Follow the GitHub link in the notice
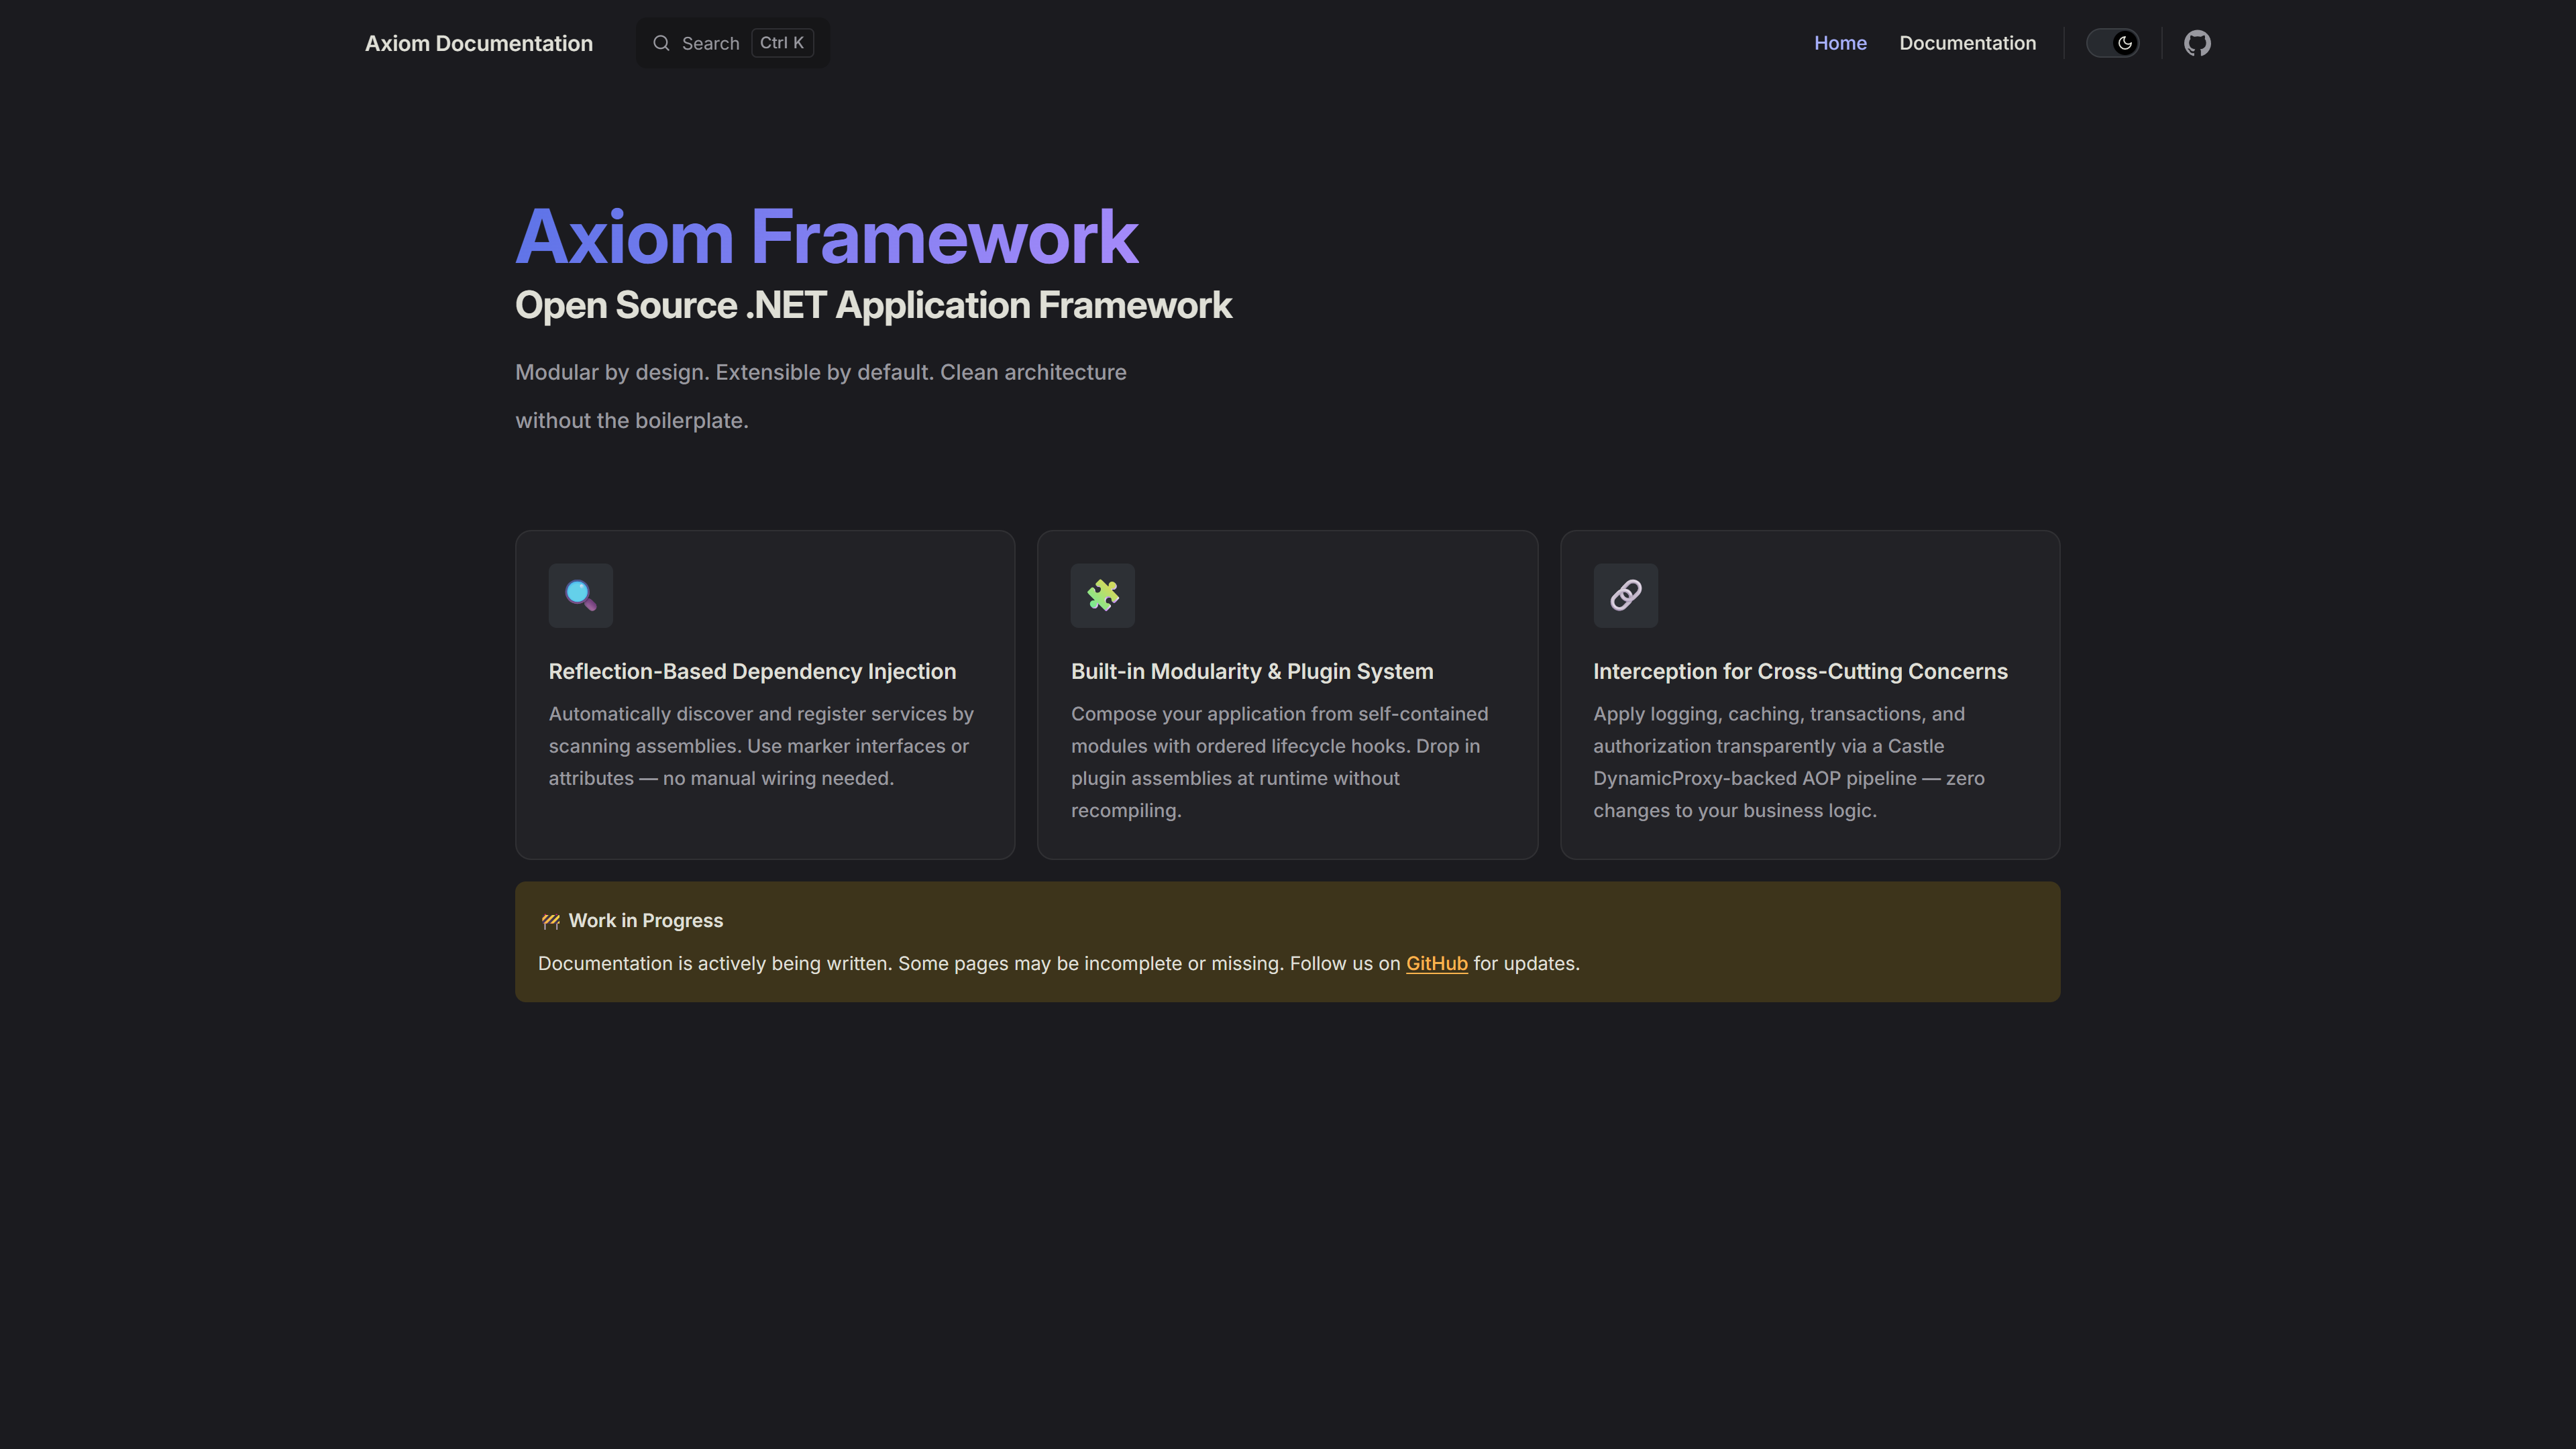This screenshot has height=1449, width=2576. pos(1436,963)
